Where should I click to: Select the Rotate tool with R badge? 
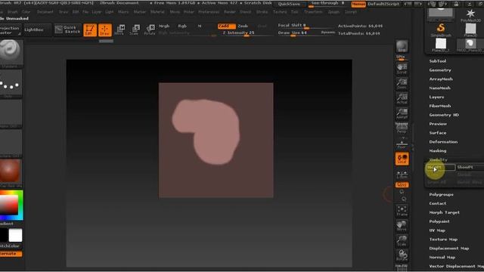pyautogui.click(x=150, y=29)
